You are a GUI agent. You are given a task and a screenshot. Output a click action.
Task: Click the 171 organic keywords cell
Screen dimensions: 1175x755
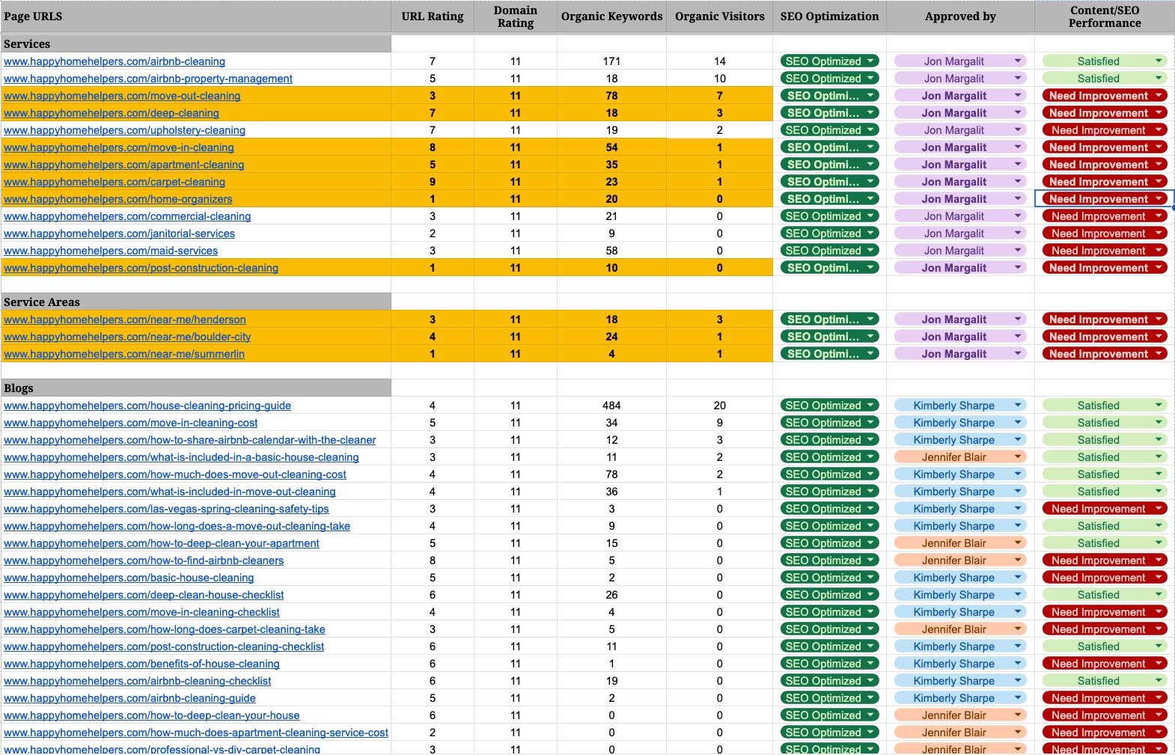611,61
